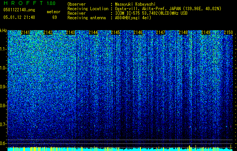237x151 pixels.
Task: Click the 2143 time marker
Action: pos(70,32)
